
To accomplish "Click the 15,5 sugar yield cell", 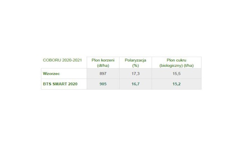I will click(x=177, y=74).
